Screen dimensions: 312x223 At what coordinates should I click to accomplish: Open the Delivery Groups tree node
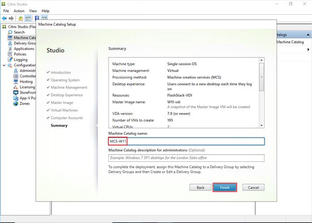point(22,43)
